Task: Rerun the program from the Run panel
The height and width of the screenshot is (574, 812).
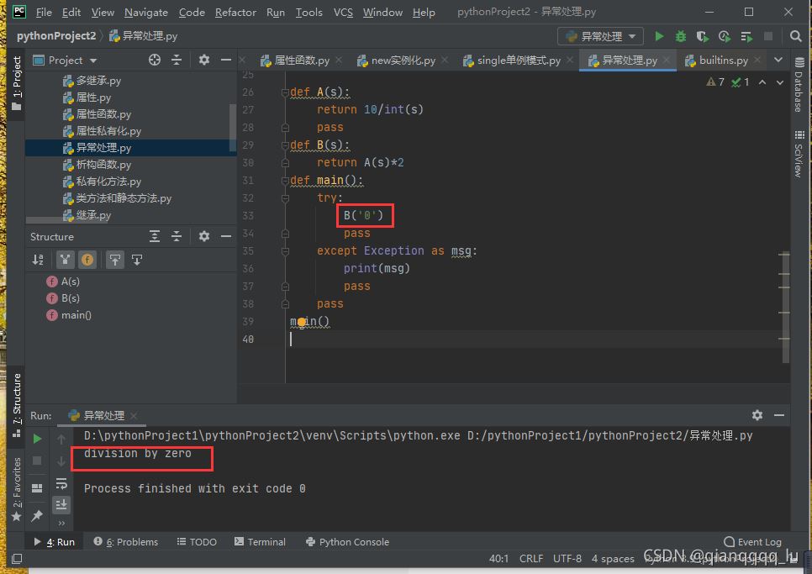Action: [x=37, y=439]
